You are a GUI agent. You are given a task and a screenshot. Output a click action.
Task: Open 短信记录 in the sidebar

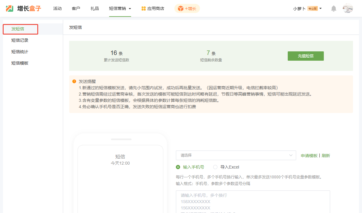20,40
